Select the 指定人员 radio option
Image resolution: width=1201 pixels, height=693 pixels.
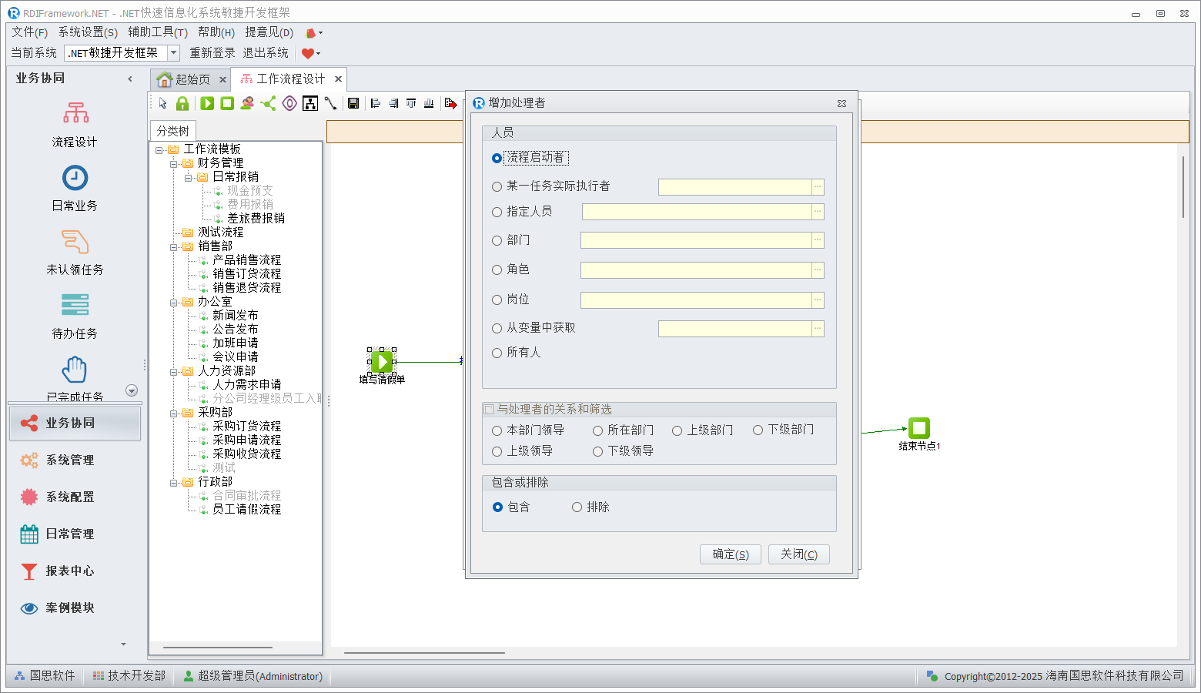(x=497, y=212)
